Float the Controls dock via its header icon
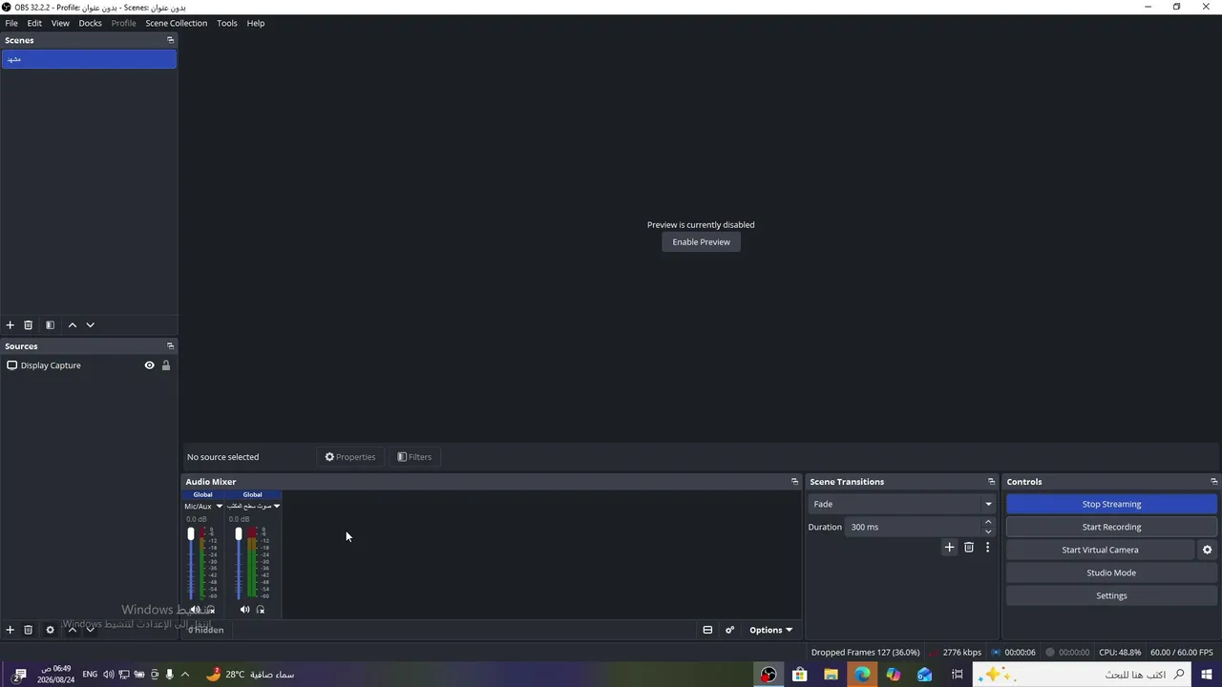The image size is (1222, 687). click(1214, 482)
